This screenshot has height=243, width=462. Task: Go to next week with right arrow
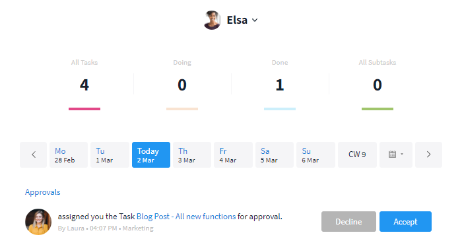tap(428, 155)
